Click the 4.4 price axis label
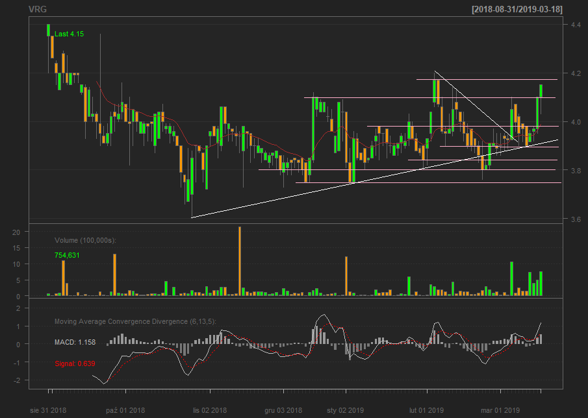Screen dimensions: 588x418 point(576,25)
